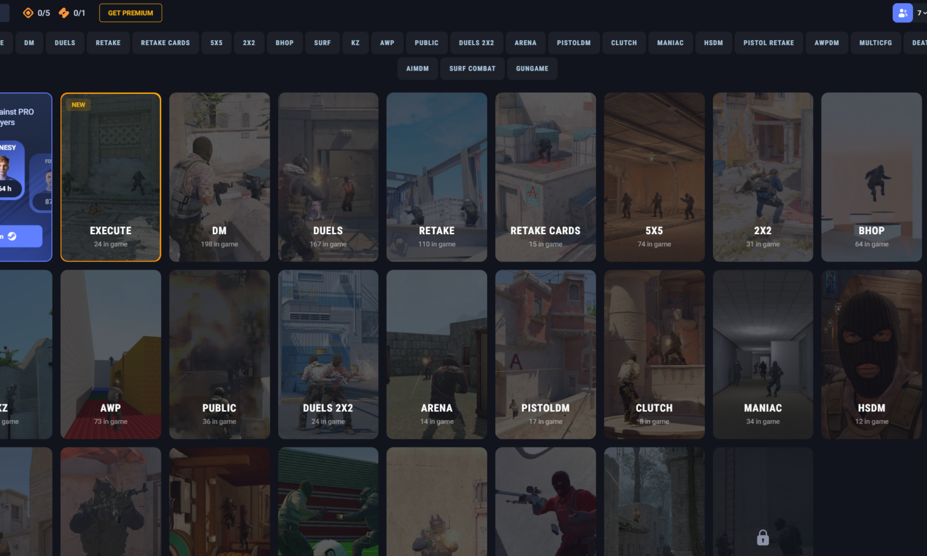This screenshot has height=556, width=927.
Task: Open the DUELS 2X2 mode card
Action: 328,354
